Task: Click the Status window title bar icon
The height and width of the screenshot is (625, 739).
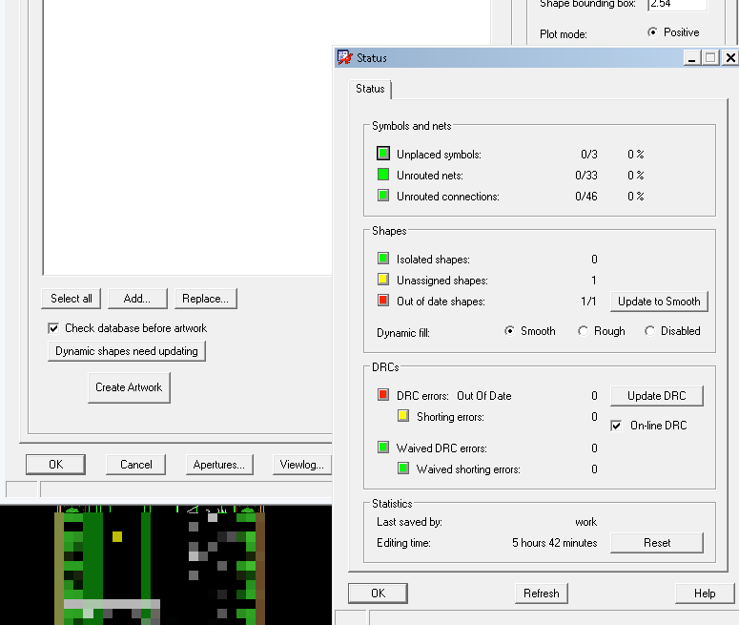Action: tap(345, 57)
